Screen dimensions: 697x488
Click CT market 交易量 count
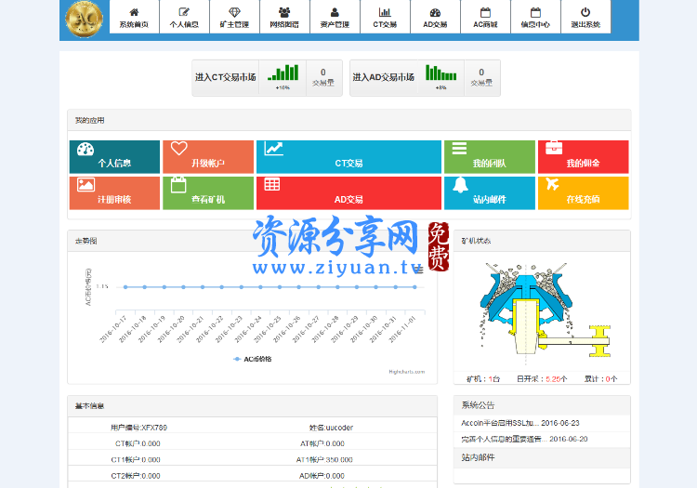(323, 77)
